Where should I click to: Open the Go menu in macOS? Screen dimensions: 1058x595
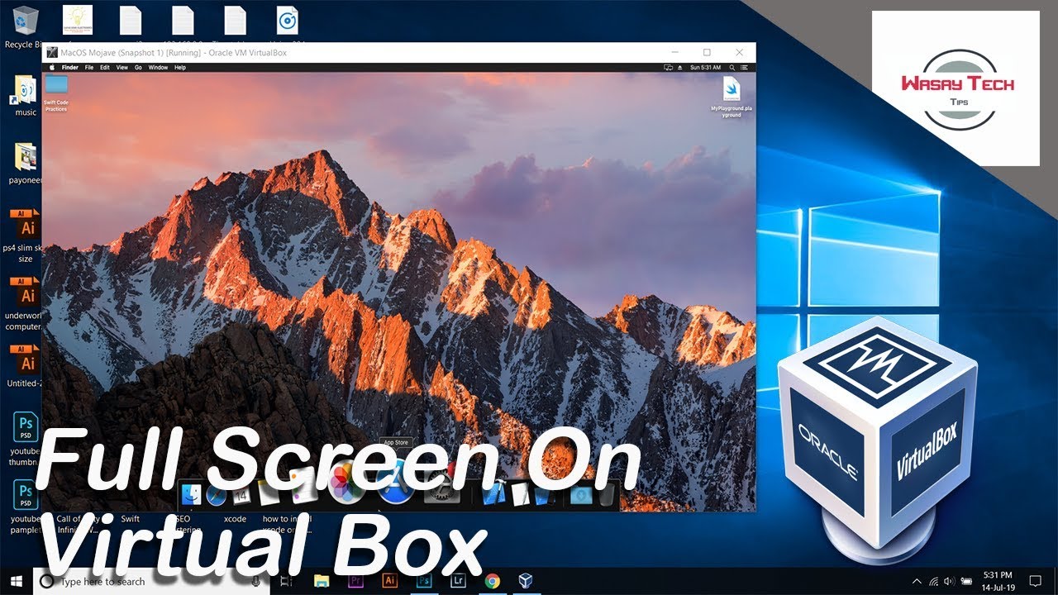pyautogui.click(x=139, y=67)
